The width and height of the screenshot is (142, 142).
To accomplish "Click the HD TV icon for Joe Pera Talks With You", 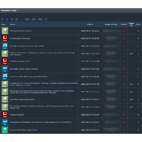I will 5,76.
